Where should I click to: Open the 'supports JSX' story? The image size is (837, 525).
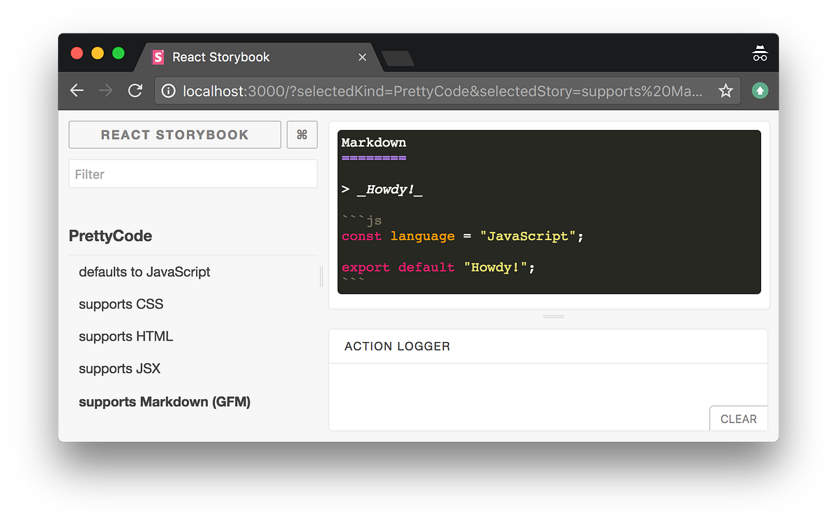point(120,369)
